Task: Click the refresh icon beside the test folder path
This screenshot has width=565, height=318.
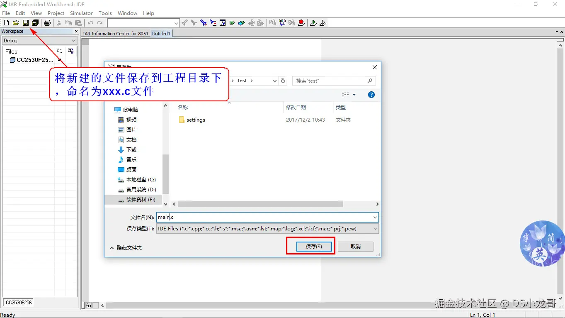Action: [283, 81]
